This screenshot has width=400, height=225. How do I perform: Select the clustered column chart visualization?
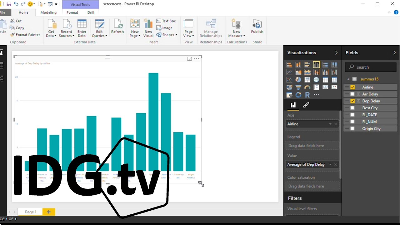tap(316, 65)
